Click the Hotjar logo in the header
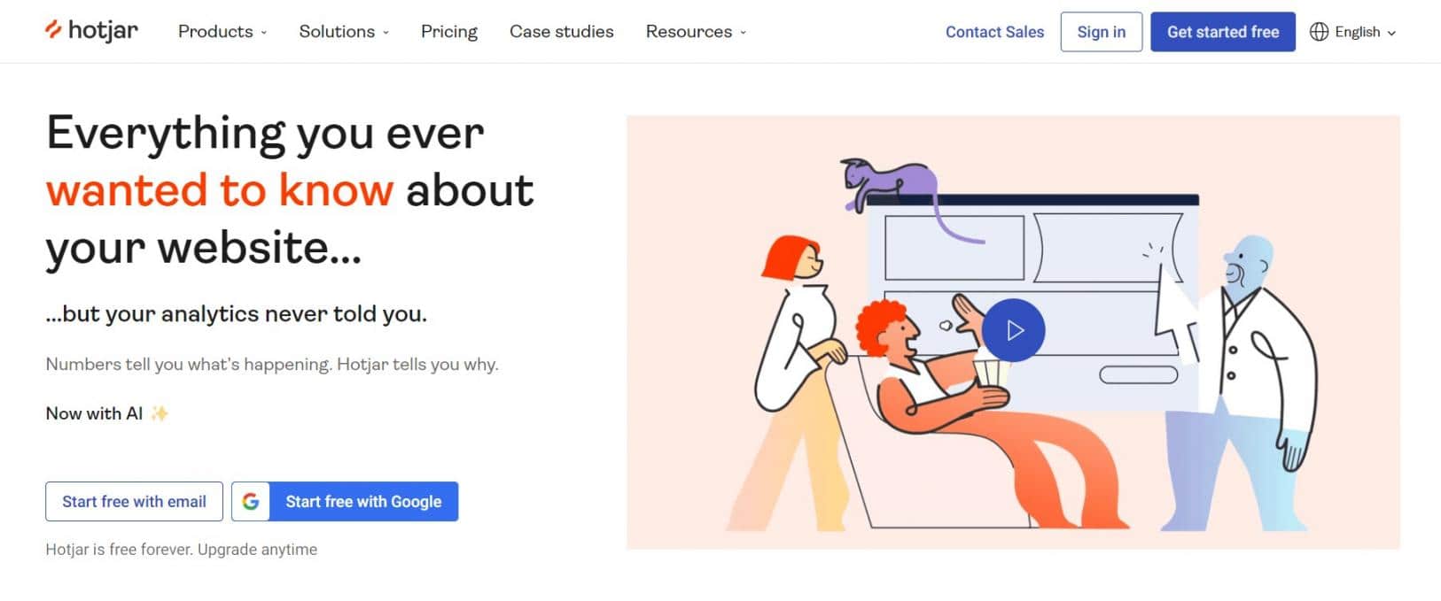 pyautogui.click(x=91, y=31)
